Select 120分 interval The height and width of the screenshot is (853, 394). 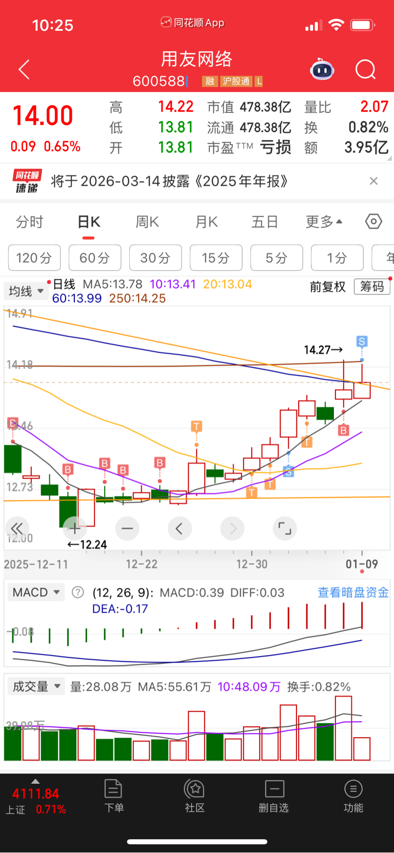pos(34,257)
